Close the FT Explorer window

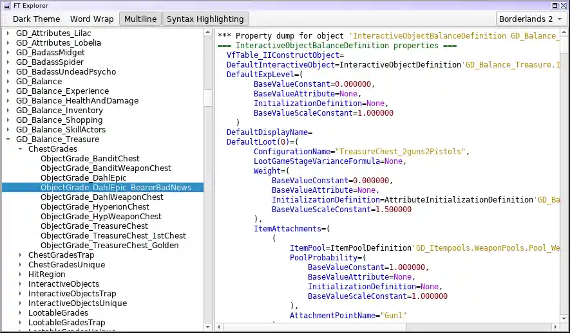pos(563,6)
